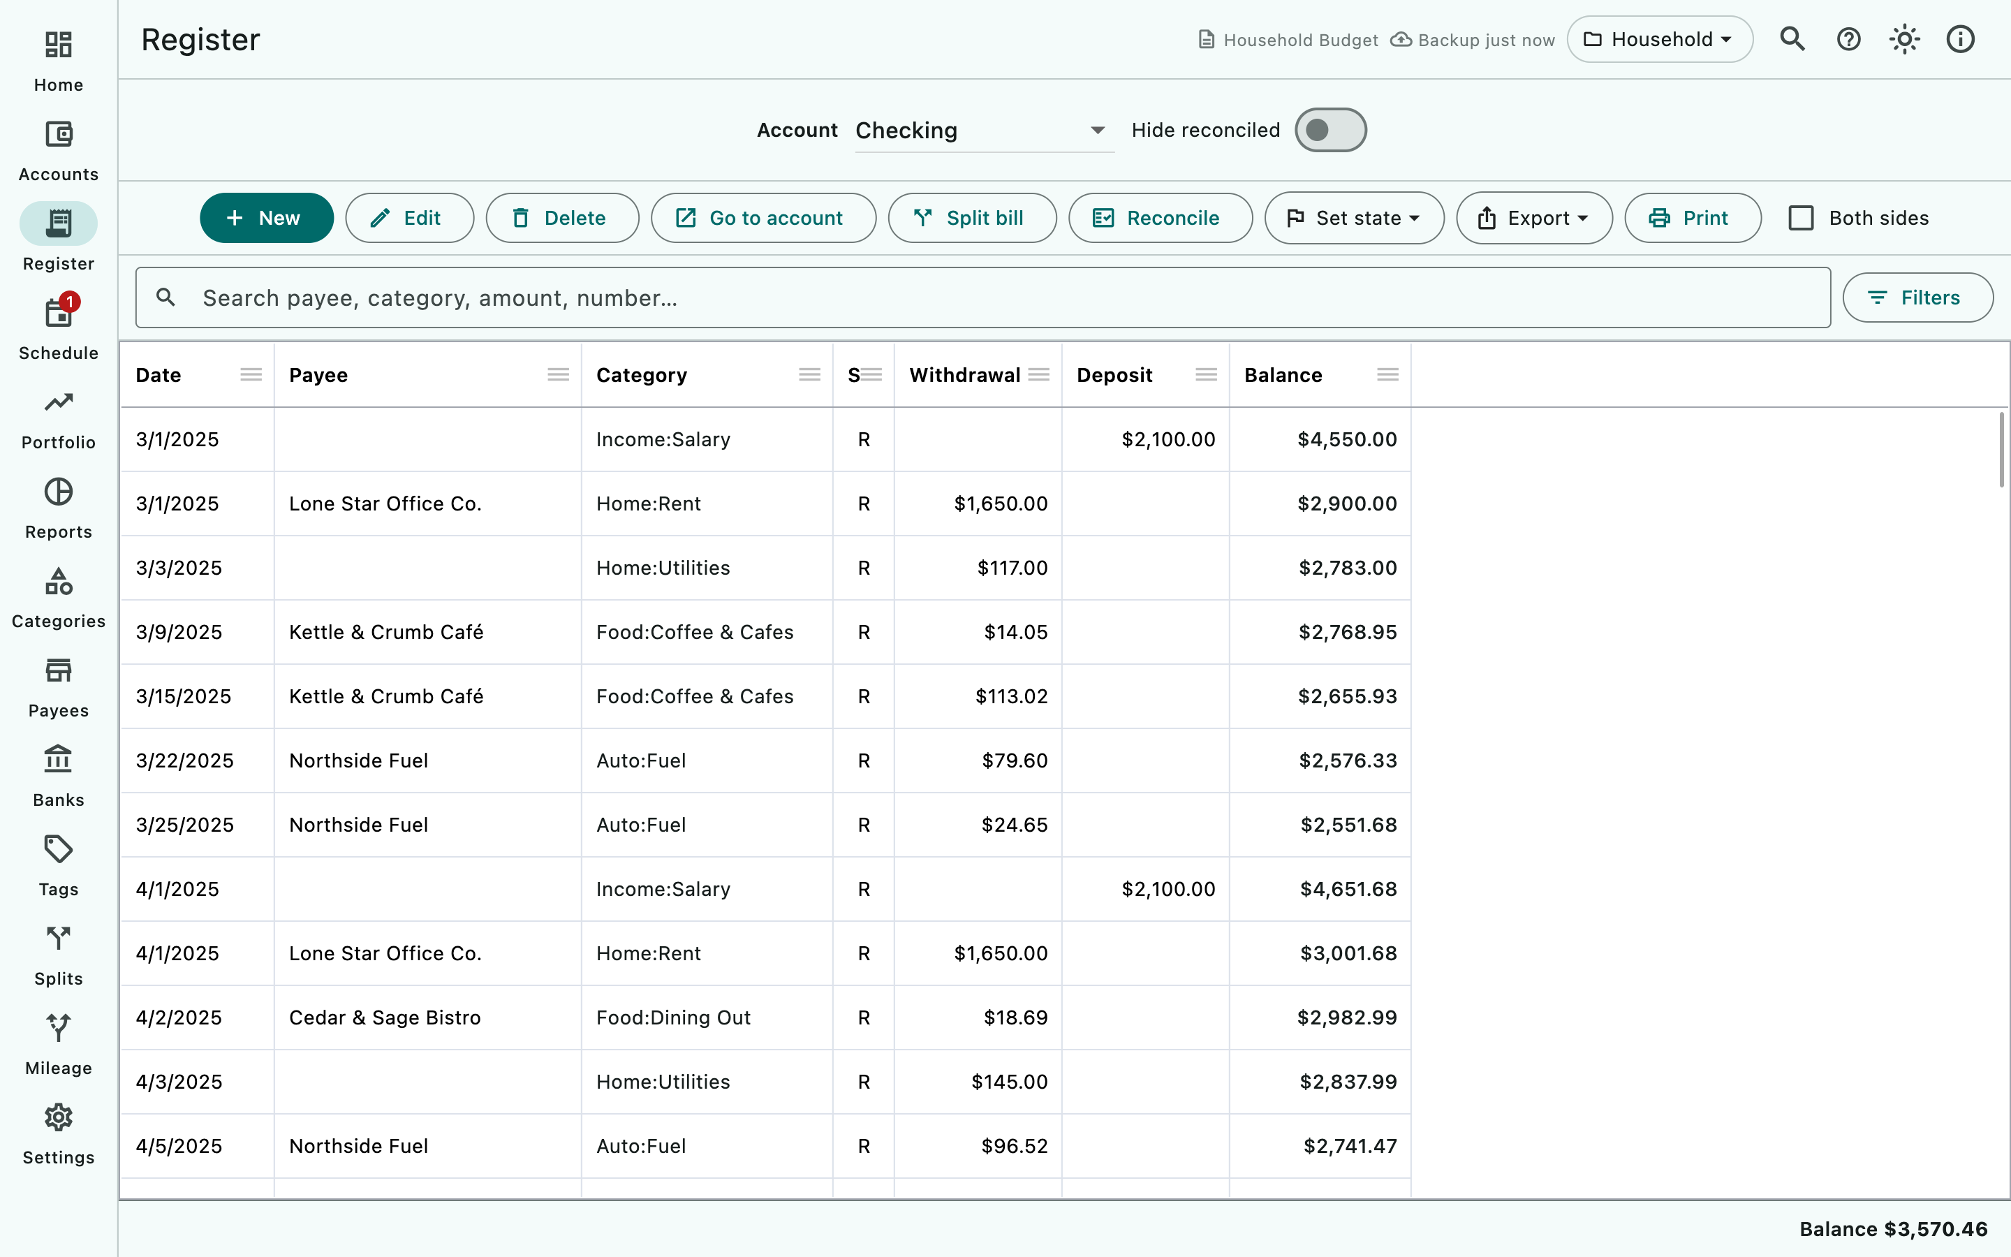The width and height of the screenshot is (2011, 1257).
Task: Expand the Export dropdown
Action: pyautogui.click(x=1534, y=218)
